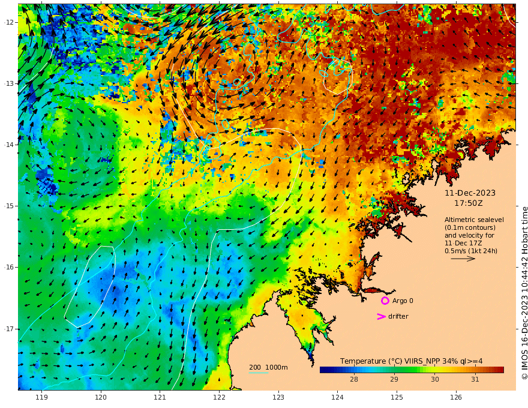Click the IMOS copyright vertical text
Screen dimensions: 528x408
point(524,293)
